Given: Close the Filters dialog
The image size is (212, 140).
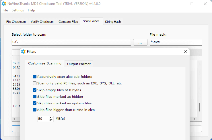Looking at the screenshot, I should point(185,52).
